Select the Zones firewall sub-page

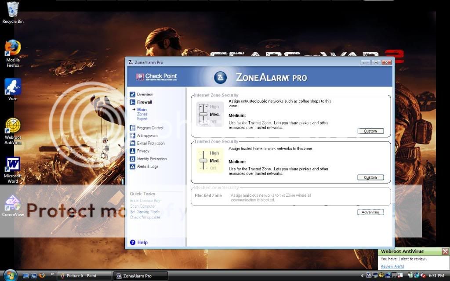click(142, 114)
